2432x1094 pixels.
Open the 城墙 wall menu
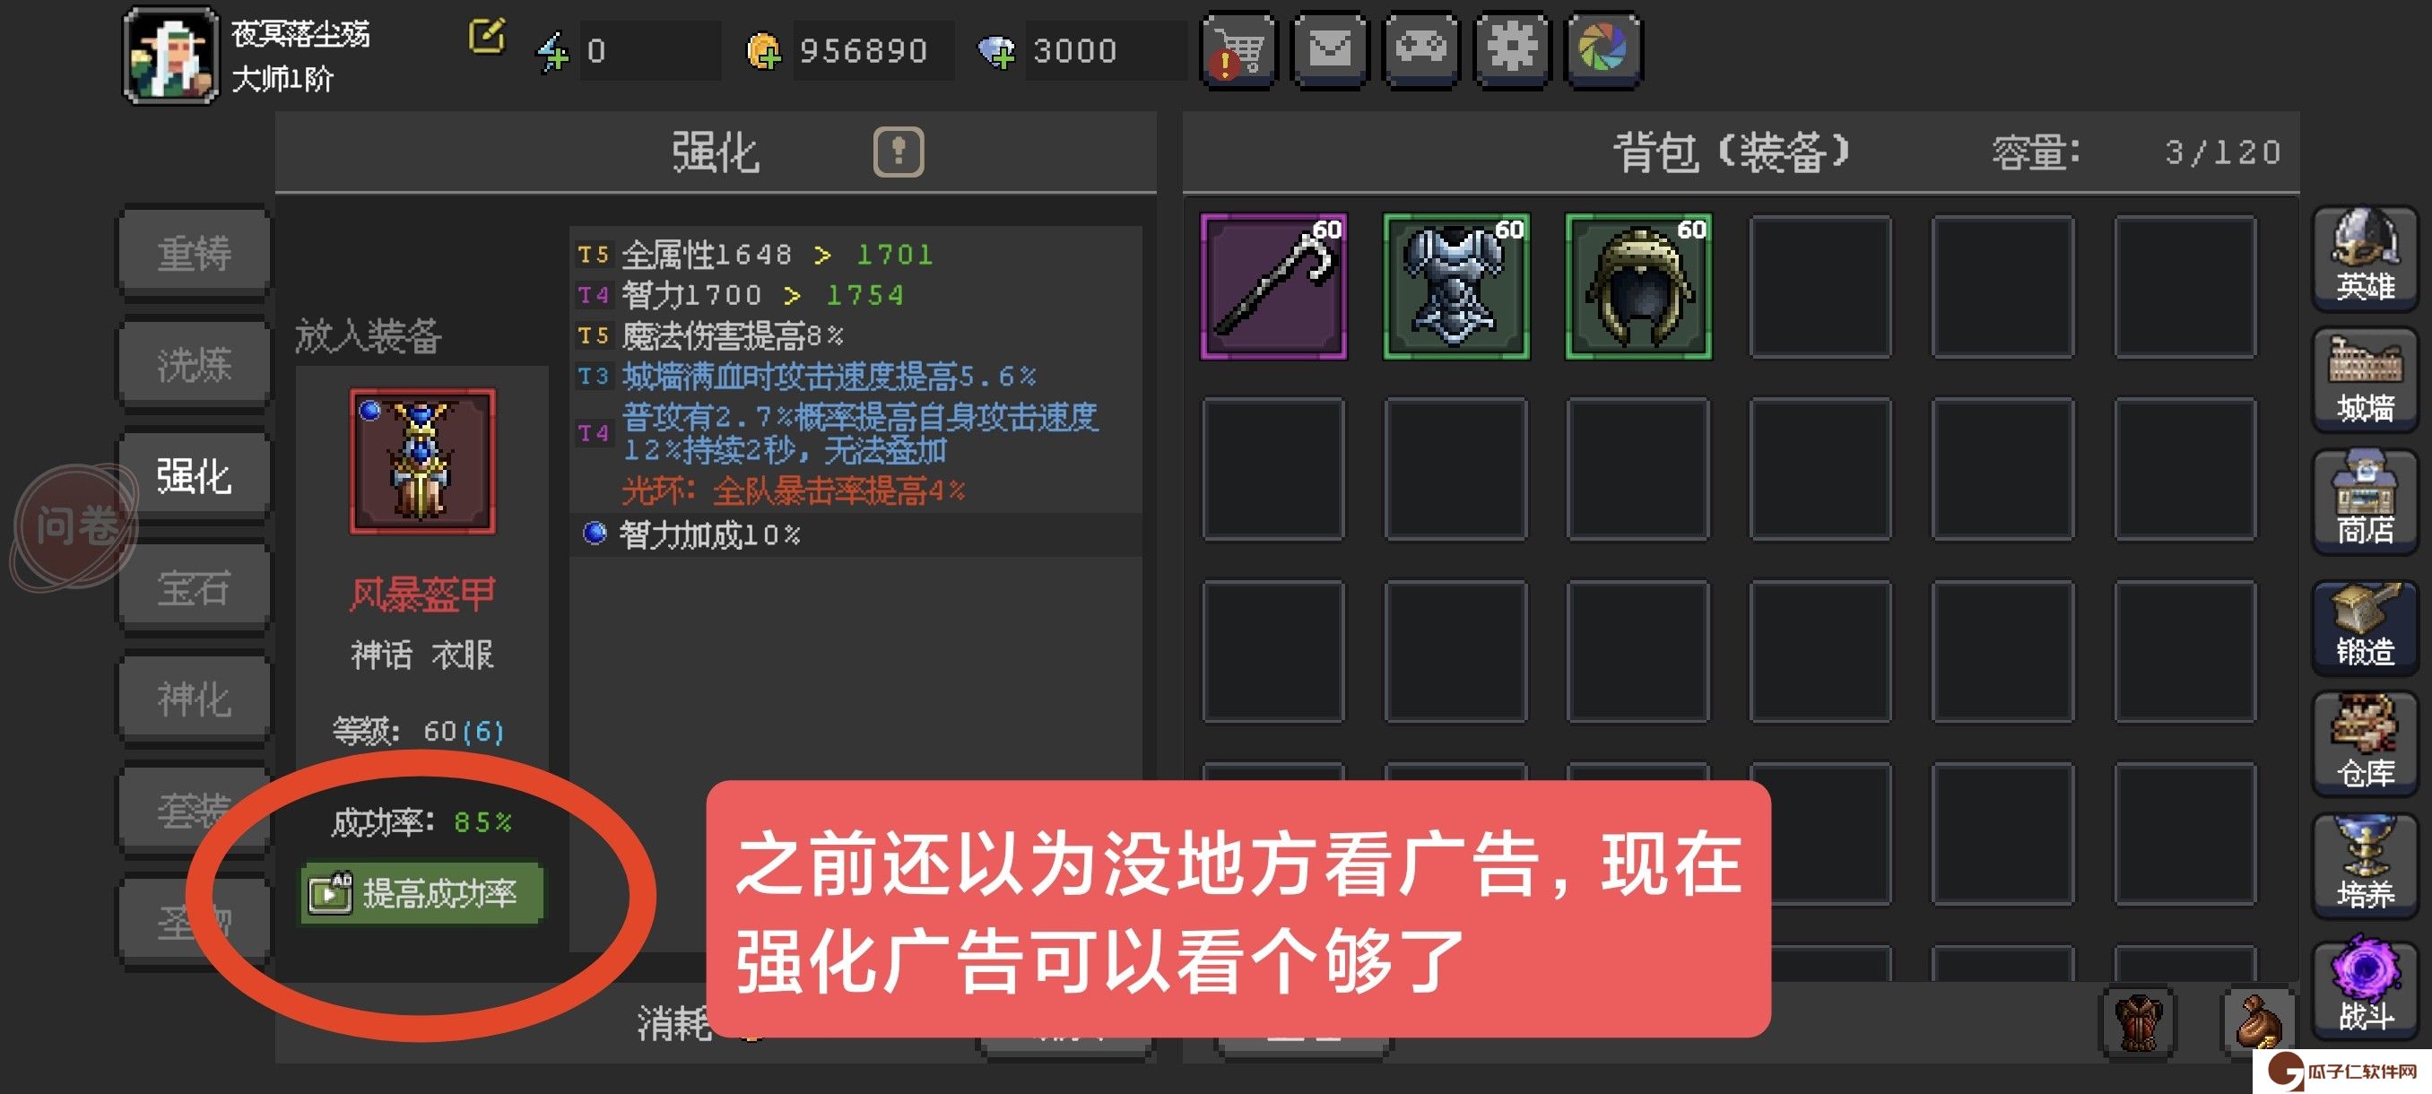click(x=2365, y=380)
